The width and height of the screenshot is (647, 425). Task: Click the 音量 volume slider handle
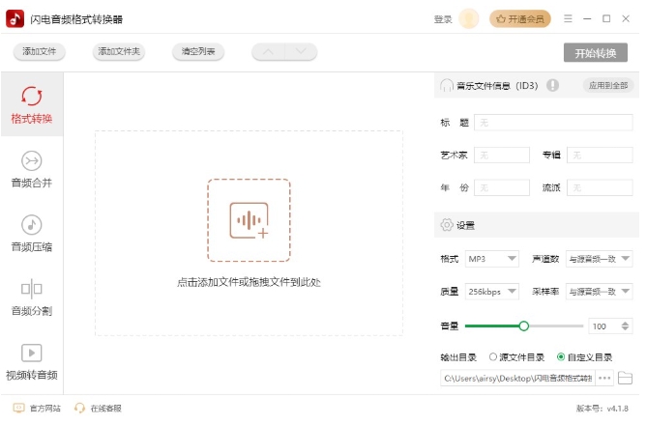[x=524, y=326]
